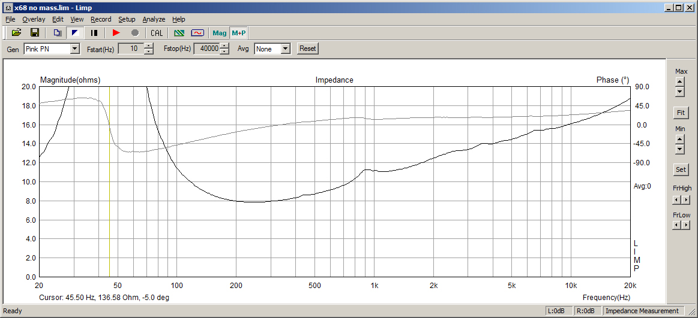Click the red sine wave generator icon
Viewport: 698px width, 318px height.
pyautogui.click(x=197, y=33)
